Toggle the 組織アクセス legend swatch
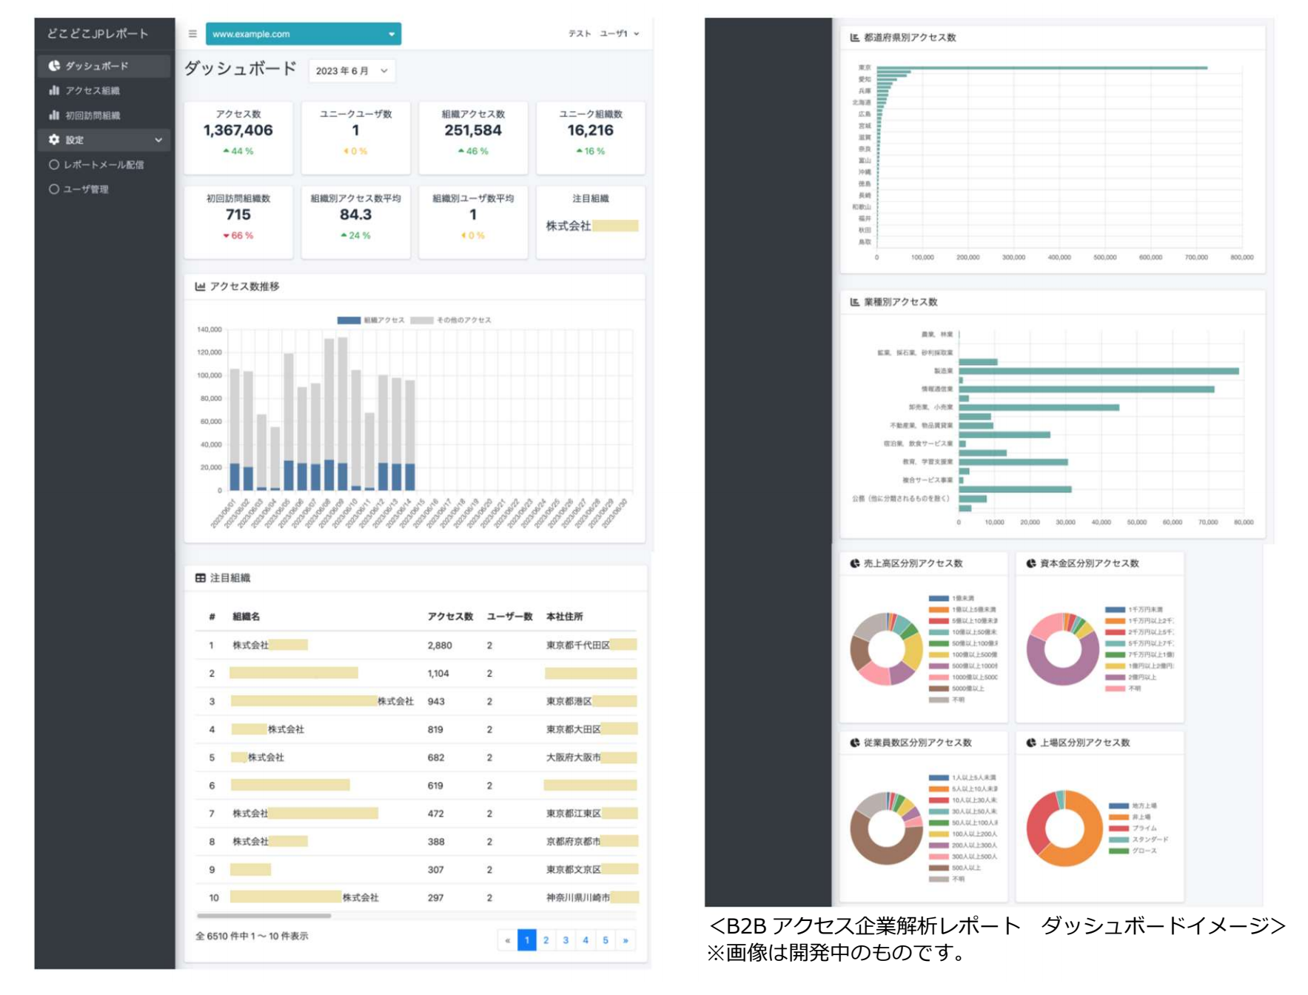Screen dimensions: 1308x995 pyautogui.click(x=349, y=321)
